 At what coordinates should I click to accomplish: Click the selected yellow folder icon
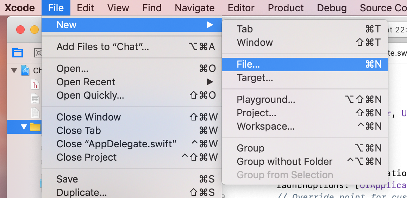coord(35,127)
